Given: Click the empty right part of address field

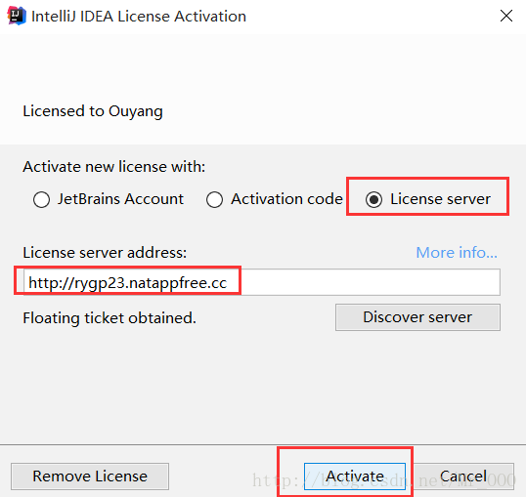Looking at the screenshot, I should click(371, 282).
